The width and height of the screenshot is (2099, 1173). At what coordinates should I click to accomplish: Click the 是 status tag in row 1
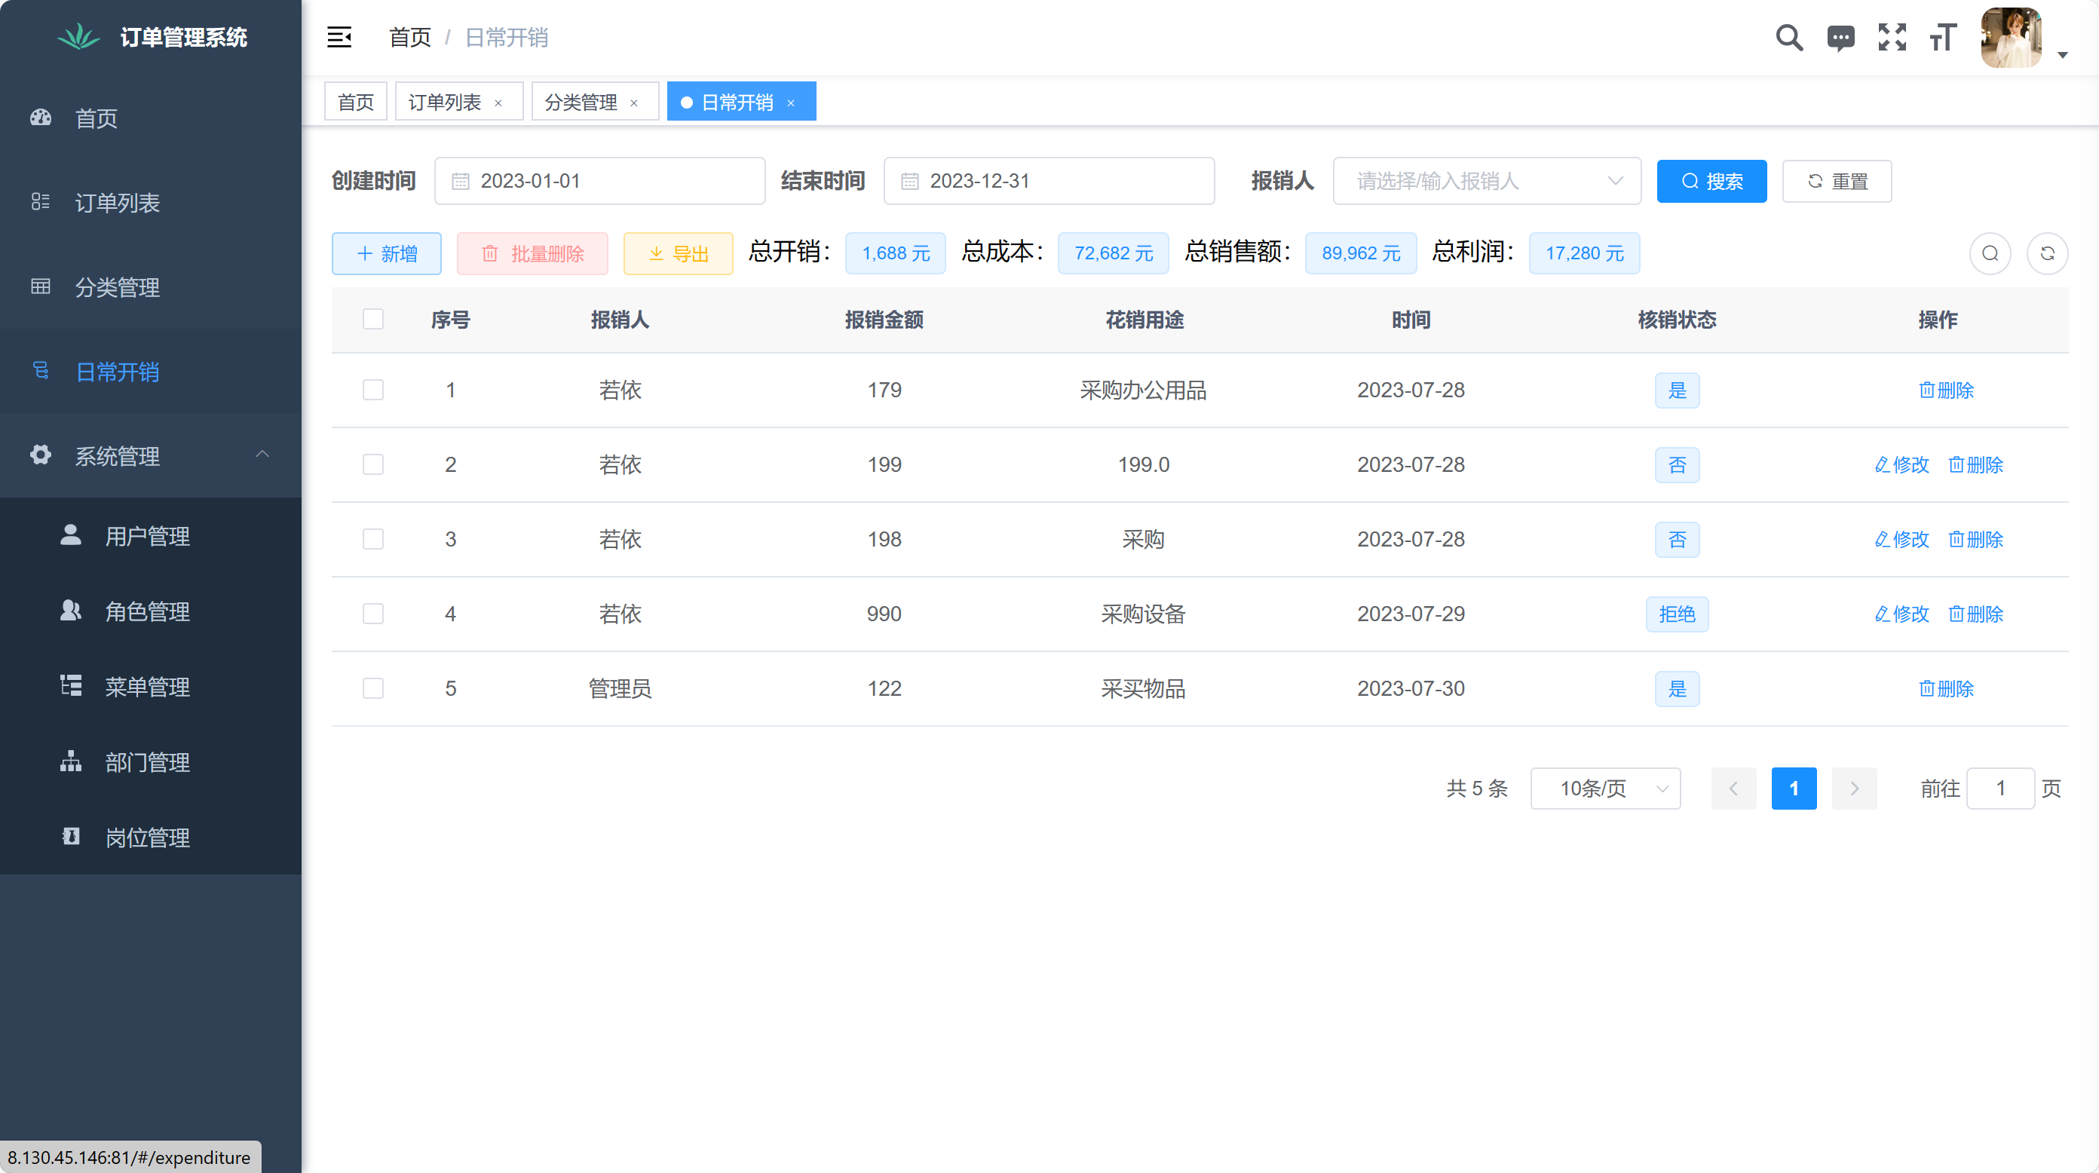[x=1677, y=390]
